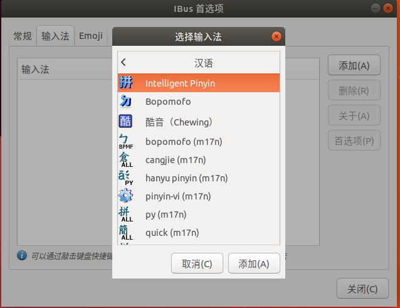Click the quick (m17n) 簡 icon
Viewport: 400px width, 308px height.
coord(126,233)
